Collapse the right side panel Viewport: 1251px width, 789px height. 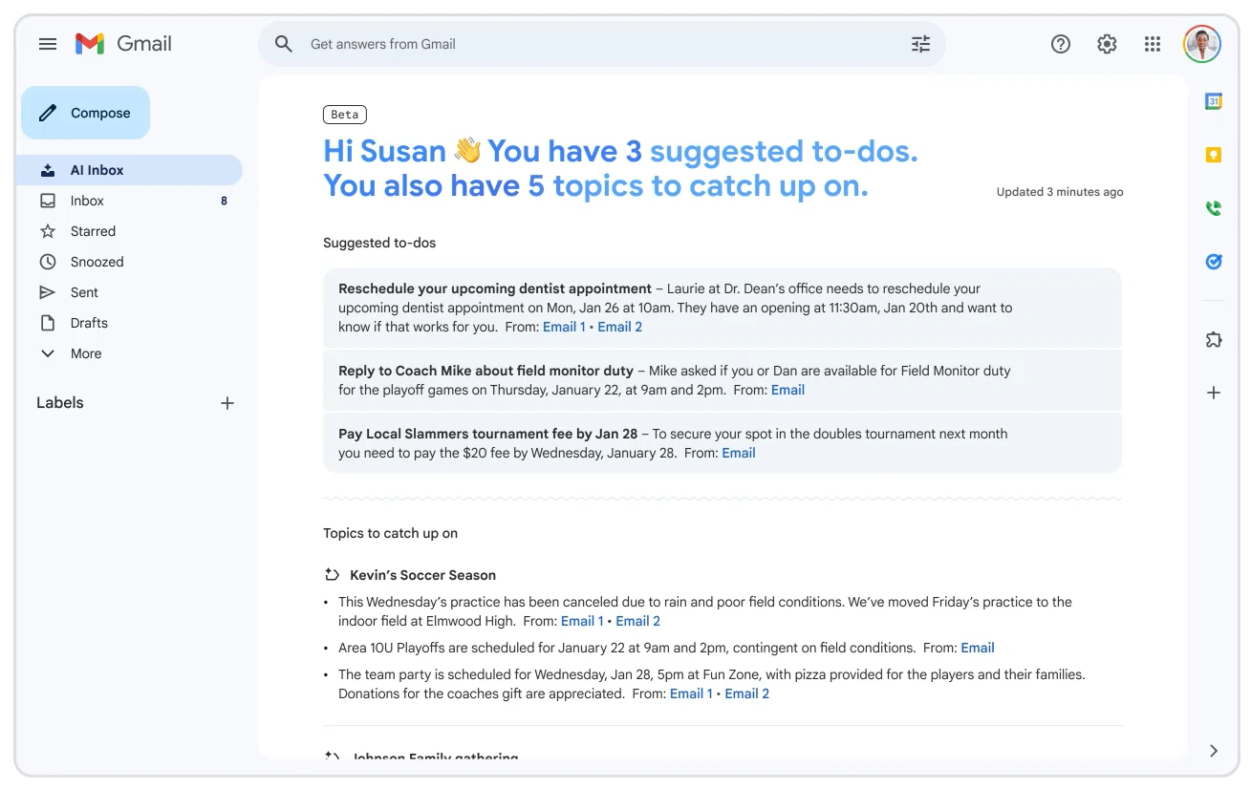[x=1213, y=751]
